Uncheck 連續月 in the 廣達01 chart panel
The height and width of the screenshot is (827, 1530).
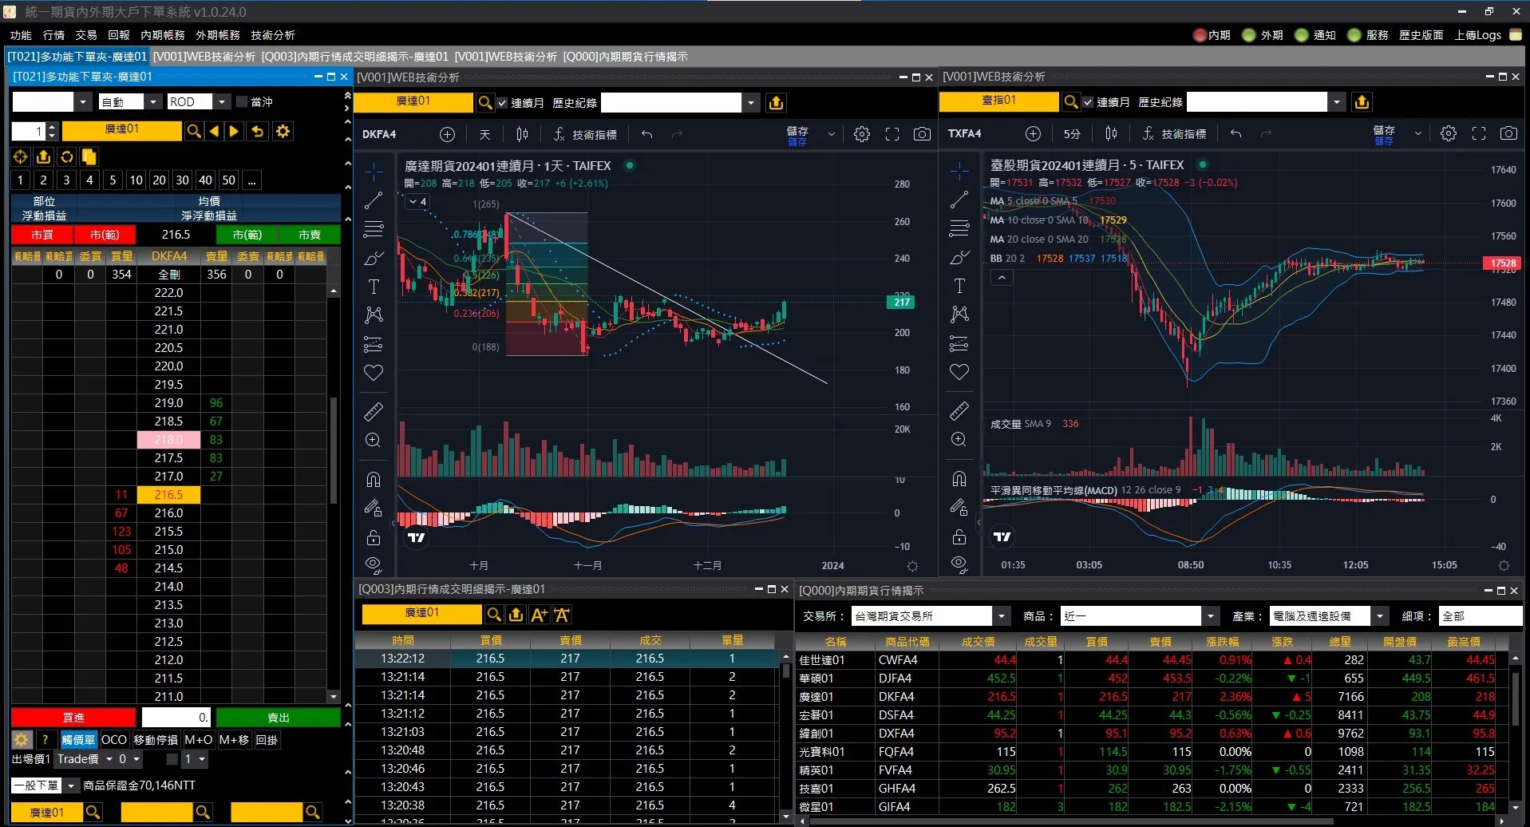tap(502, 103)
